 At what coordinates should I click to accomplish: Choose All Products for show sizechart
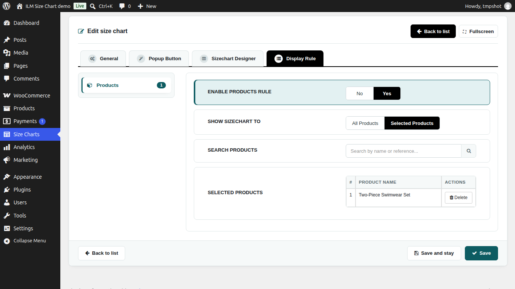coord(365,123)
